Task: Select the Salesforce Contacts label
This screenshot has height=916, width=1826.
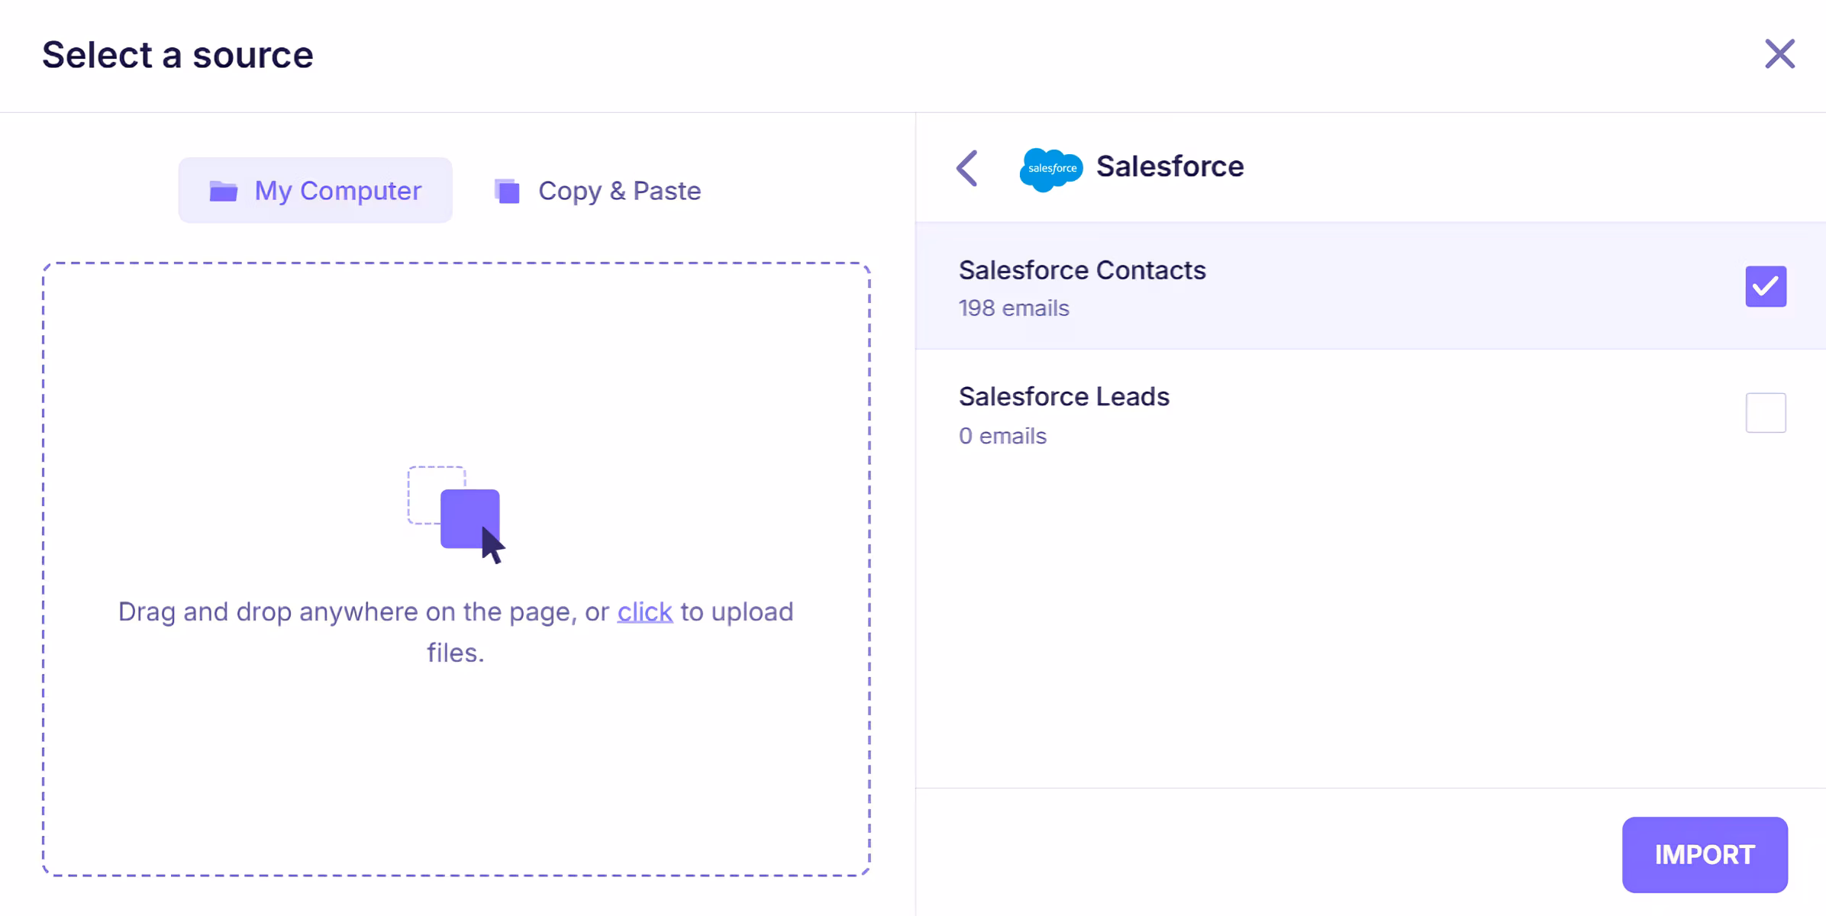Action: [x=1082, y=270]
